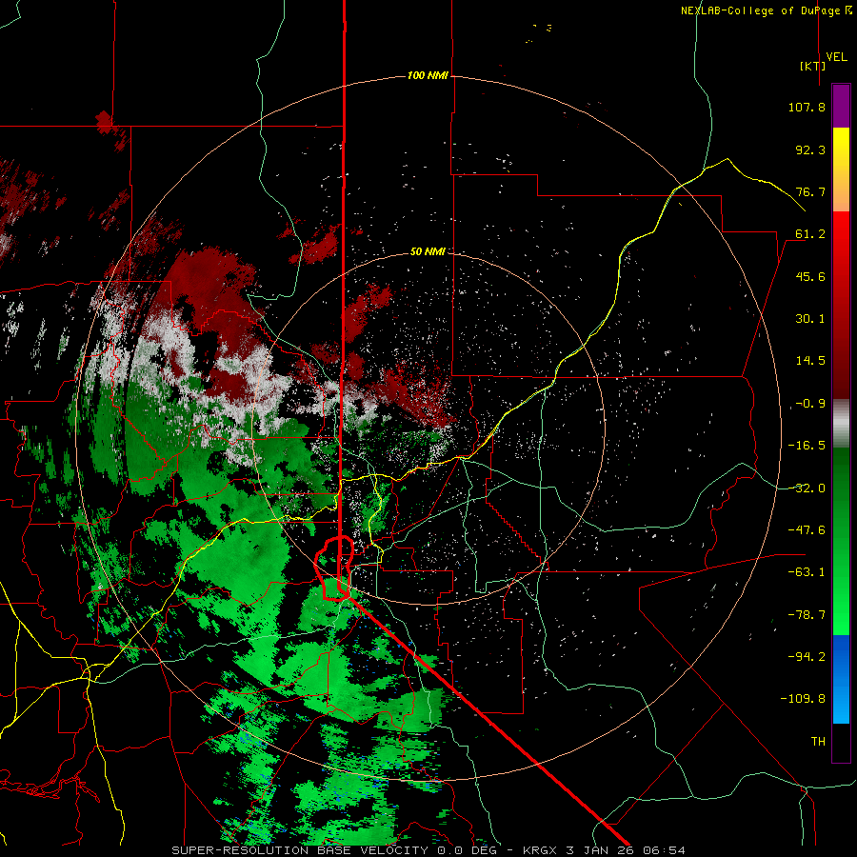Pick the -109.8 velocity scale label
857x857 pixels.
(804, 699)
